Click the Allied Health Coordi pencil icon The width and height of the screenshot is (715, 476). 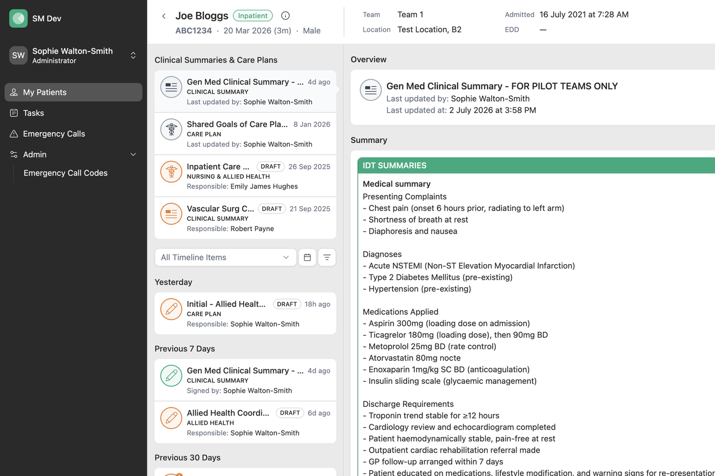click(171, 418)
